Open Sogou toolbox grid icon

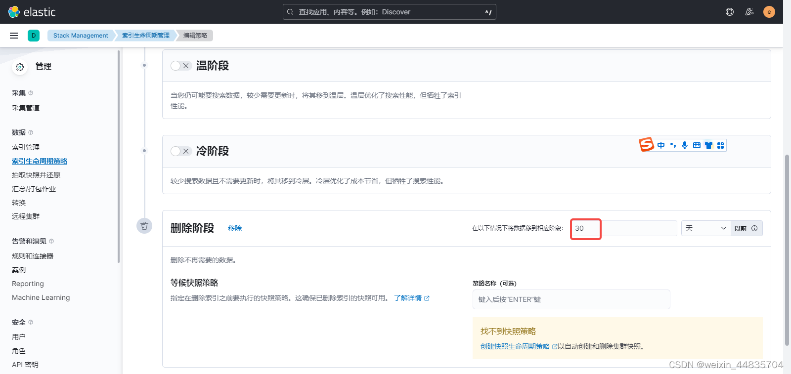coord(720,145)
